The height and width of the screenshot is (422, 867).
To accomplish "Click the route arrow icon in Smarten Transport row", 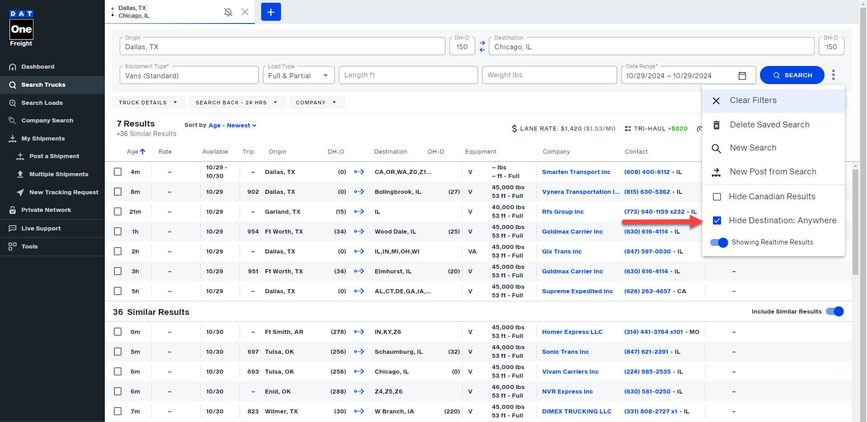I will pyautogui.click(x=359, y=172).
